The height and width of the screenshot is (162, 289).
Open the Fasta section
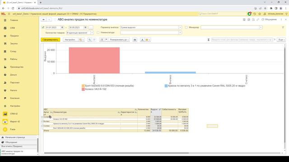point(13,130)
